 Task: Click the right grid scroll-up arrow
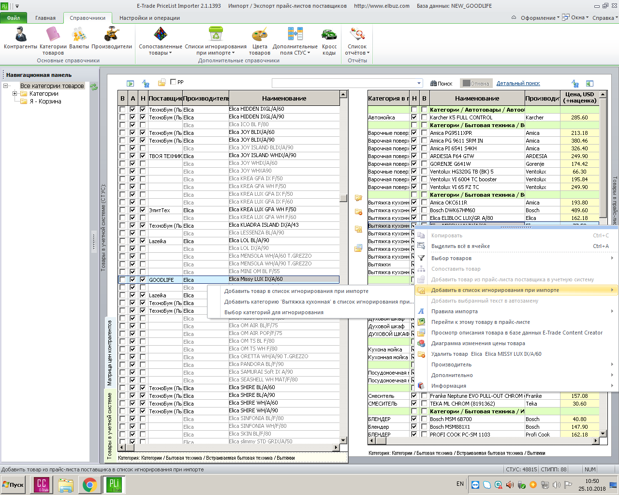[x=603, y=95]
